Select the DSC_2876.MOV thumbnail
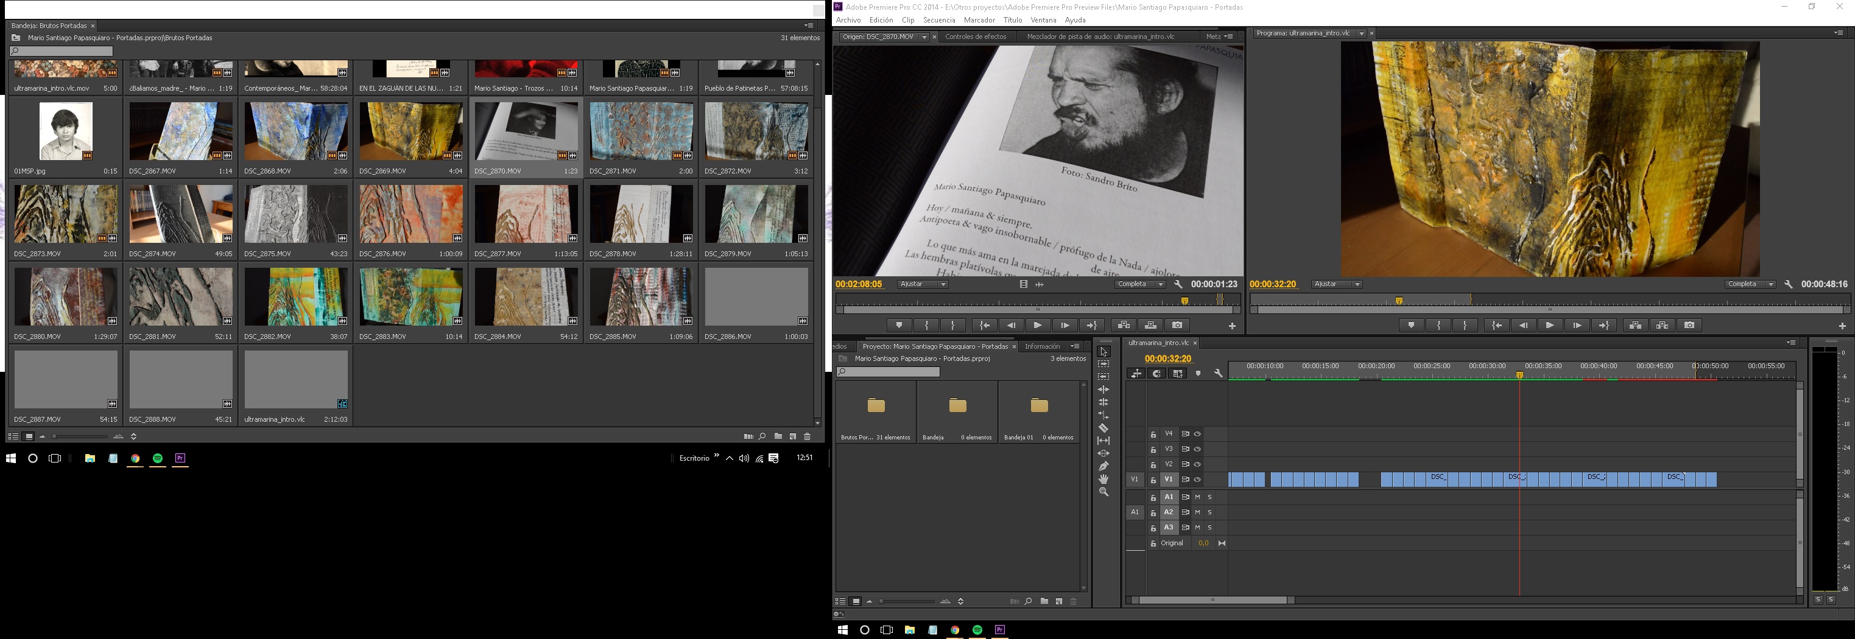Viewport: 1855px width, 639px height. [x=410, y=214]
